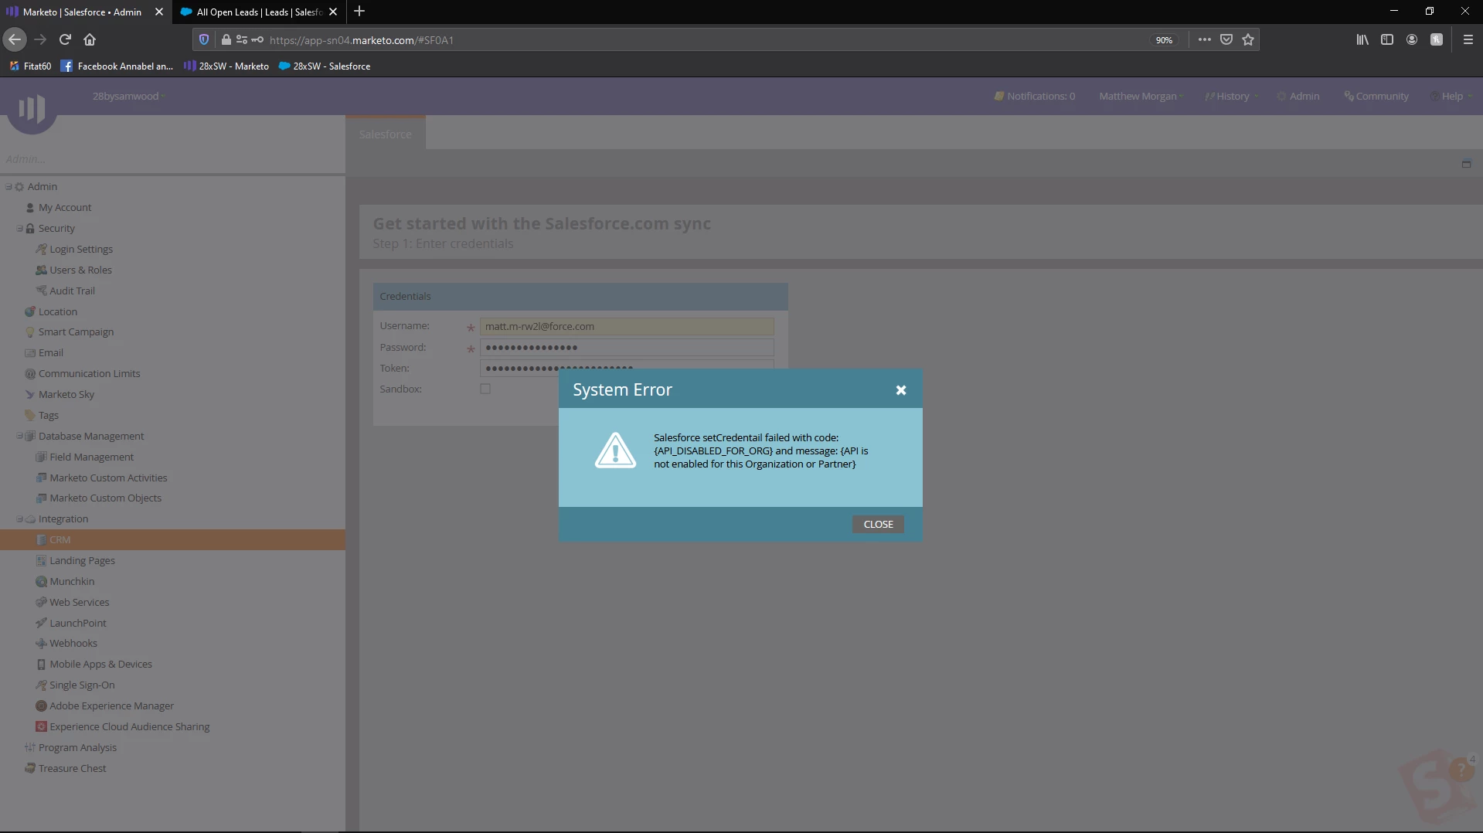
Task: Click the Single Sign-On icon
Action: [x=41, y=685]
